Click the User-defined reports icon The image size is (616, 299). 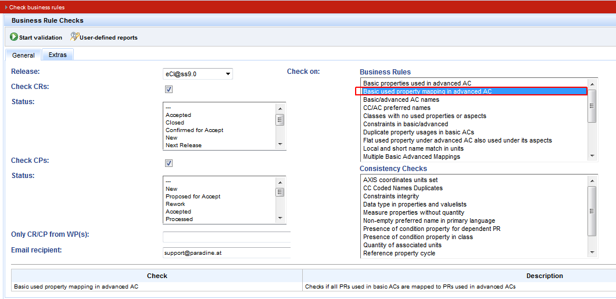[x=74, y=37]
